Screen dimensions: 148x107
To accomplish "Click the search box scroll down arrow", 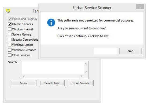I will click(x=86, y=72).
